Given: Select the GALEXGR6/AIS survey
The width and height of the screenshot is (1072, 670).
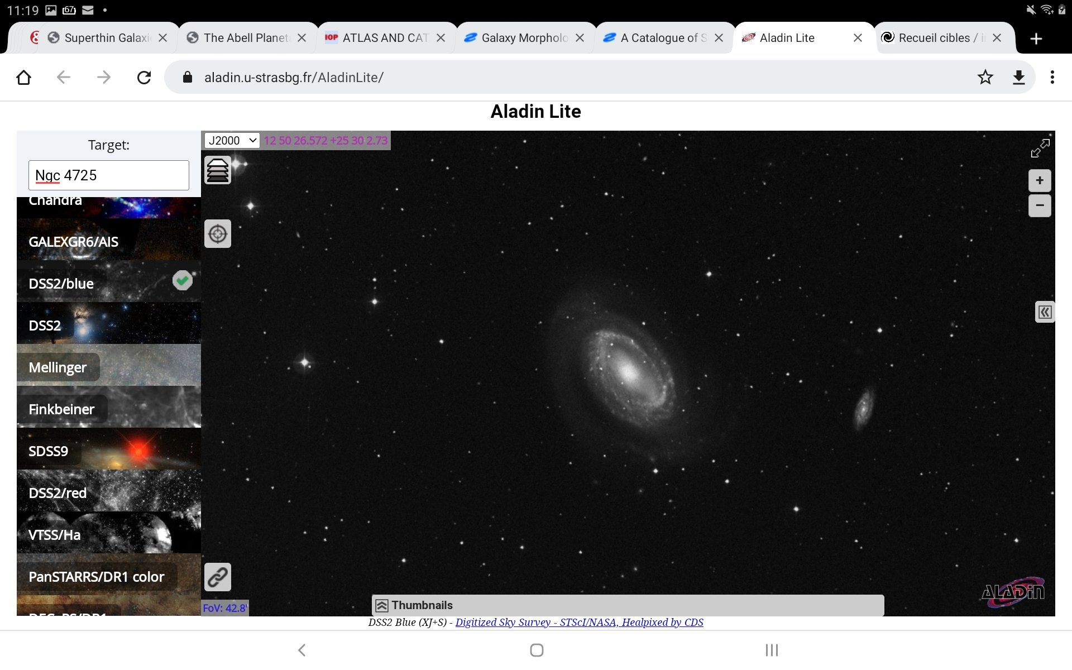Looking at the screenshot, I should pos(109,240).
